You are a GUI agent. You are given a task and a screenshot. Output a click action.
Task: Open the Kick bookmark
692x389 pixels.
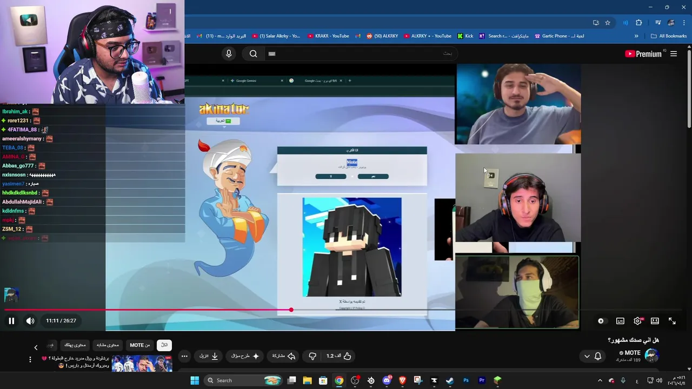(x=465, y=36)
